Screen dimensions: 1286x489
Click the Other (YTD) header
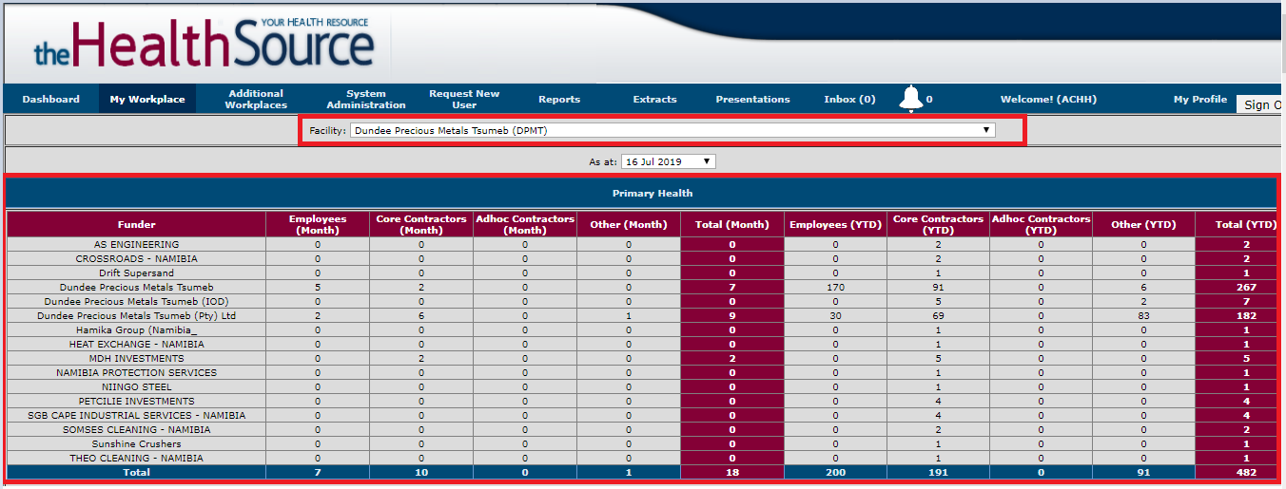click(1143, 224)
